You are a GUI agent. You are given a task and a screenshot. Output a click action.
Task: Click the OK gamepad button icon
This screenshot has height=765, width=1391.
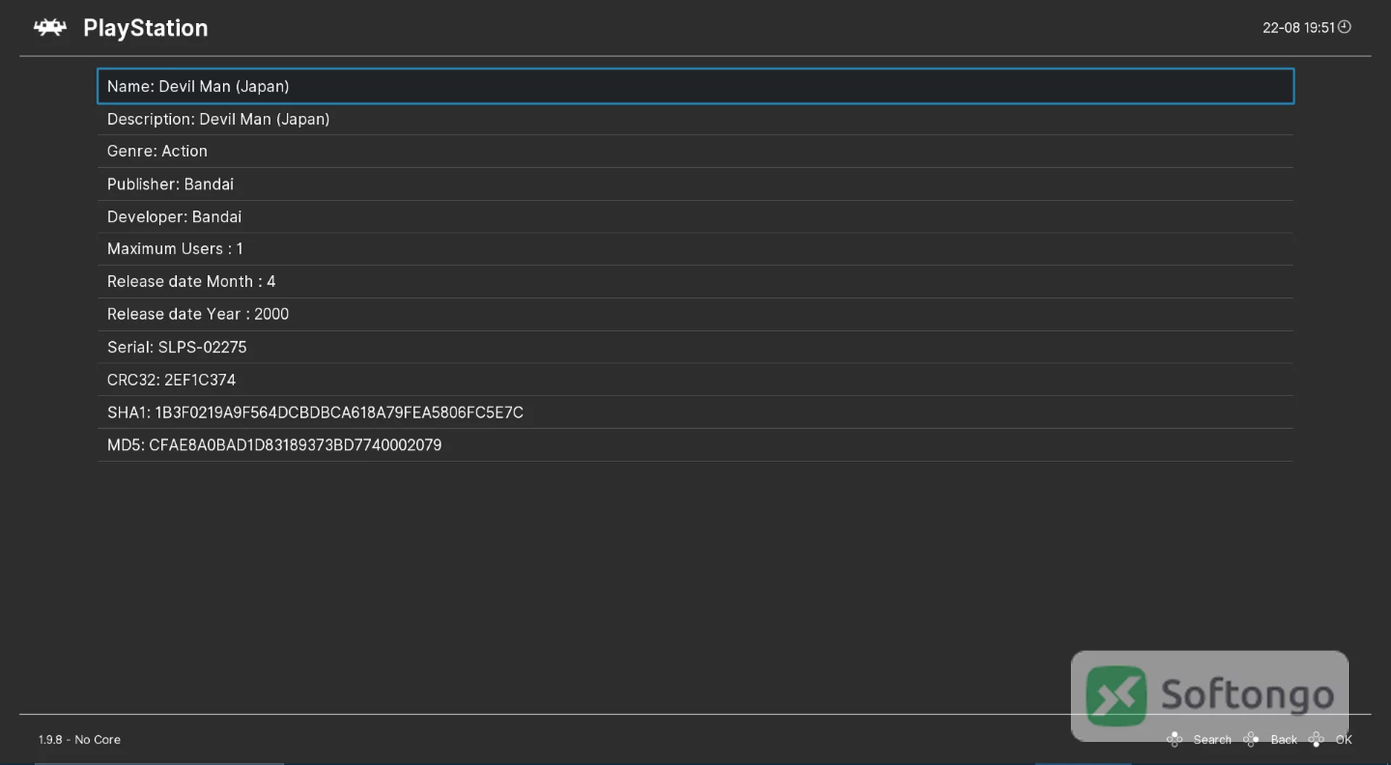click(x=1316, y=739)
